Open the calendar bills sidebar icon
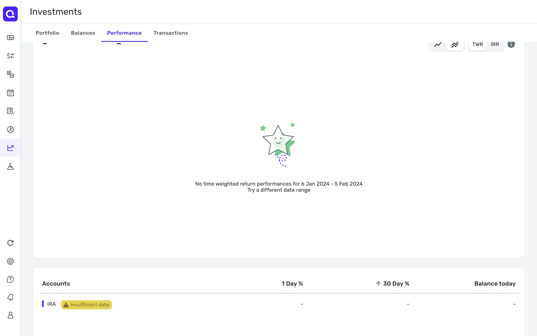 click(10, 93)
